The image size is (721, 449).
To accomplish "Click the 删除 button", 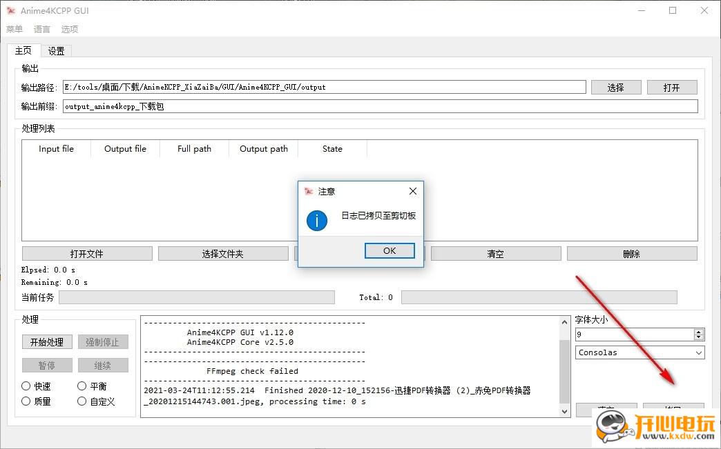I will tap(632, 254).
